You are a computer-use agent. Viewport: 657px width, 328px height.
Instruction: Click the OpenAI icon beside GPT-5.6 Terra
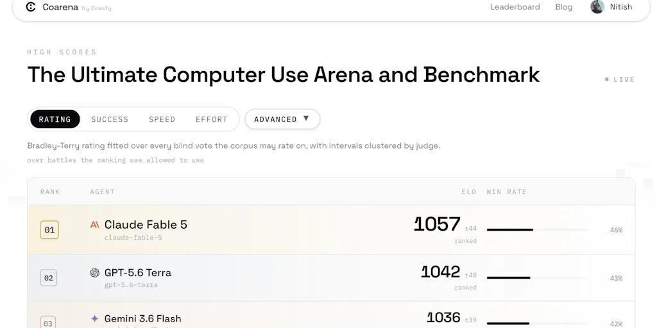point(95,273)
